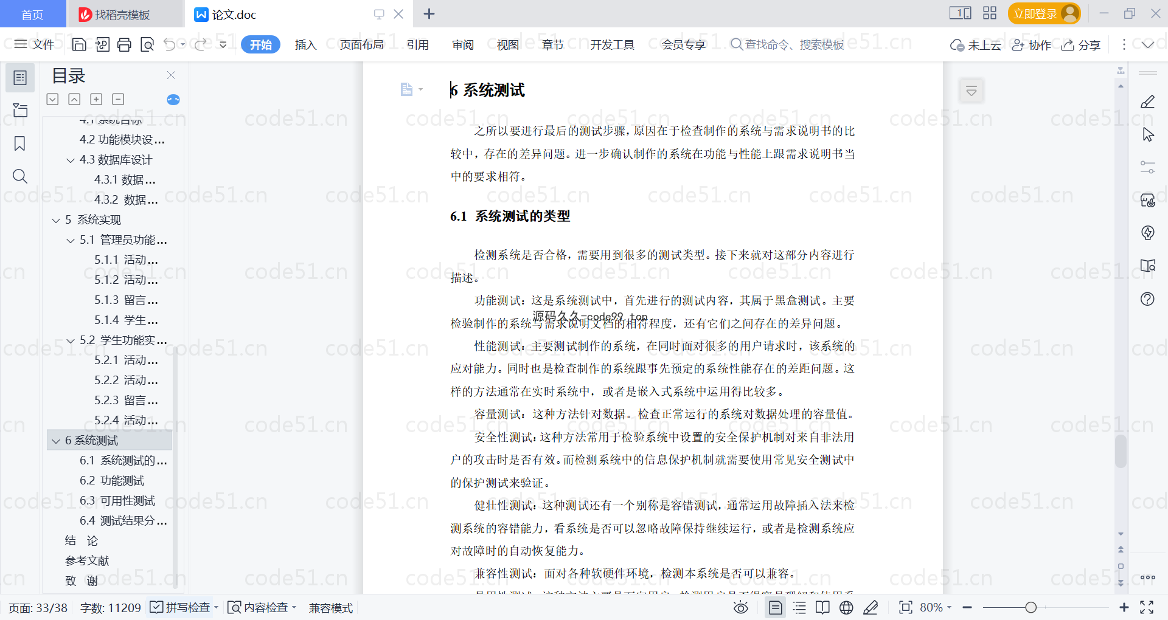This screenshot has width=1168, height=620.
Task: Click the fit page icon near zoom
Action: point(905,607)
